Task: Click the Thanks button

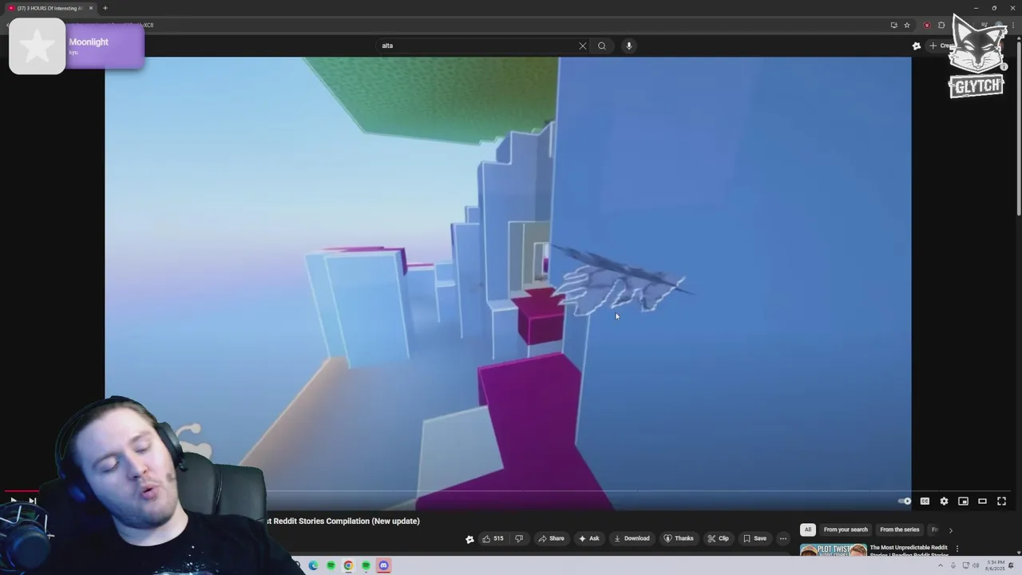Action: (x=679, y=538)
